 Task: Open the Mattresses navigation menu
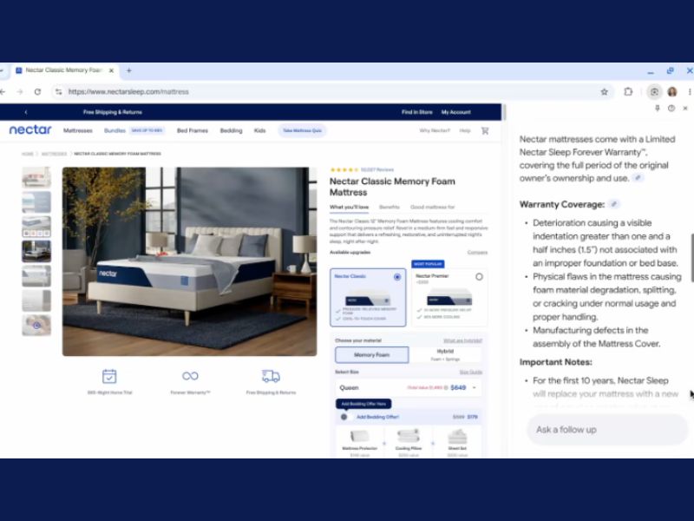click(78, 130)
